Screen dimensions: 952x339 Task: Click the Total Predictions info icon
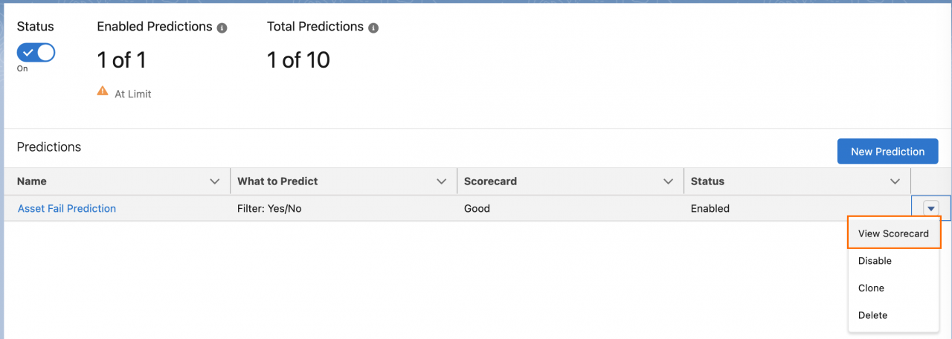coord(373,28)
